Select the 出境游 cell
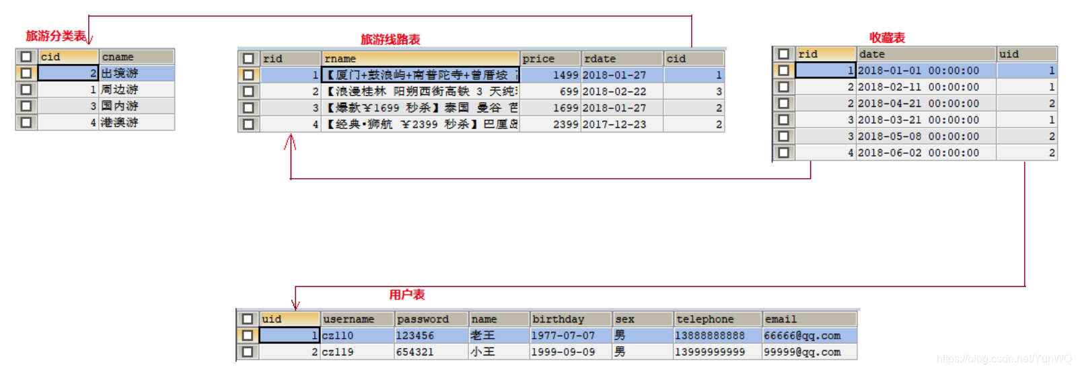Image resolution: width=1078 pixels, height=371 pixels. (x=137, y=73)
